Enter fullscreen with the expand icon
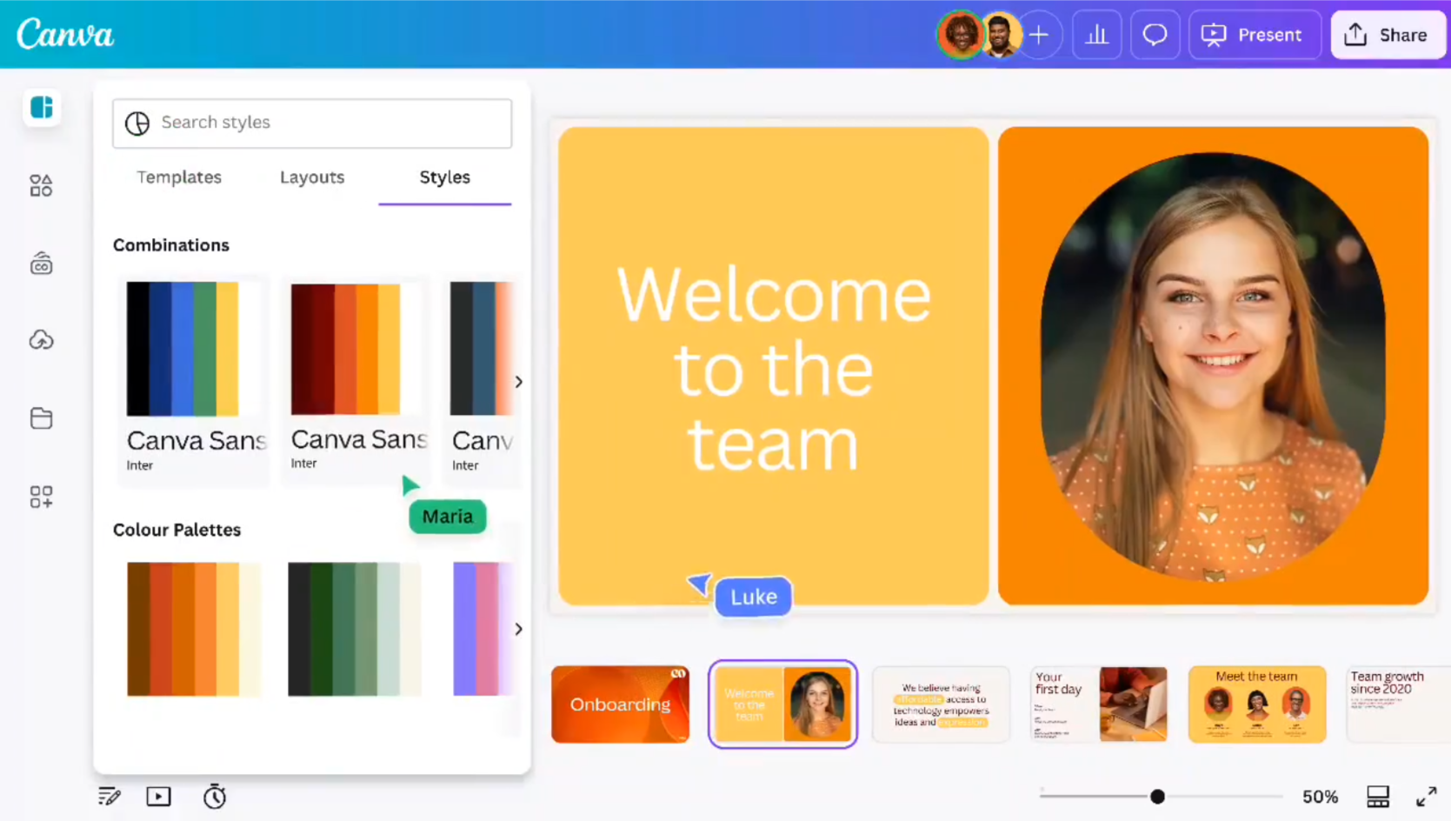Viewport: 1451px width, 821px height. (x=1427, y=796)
